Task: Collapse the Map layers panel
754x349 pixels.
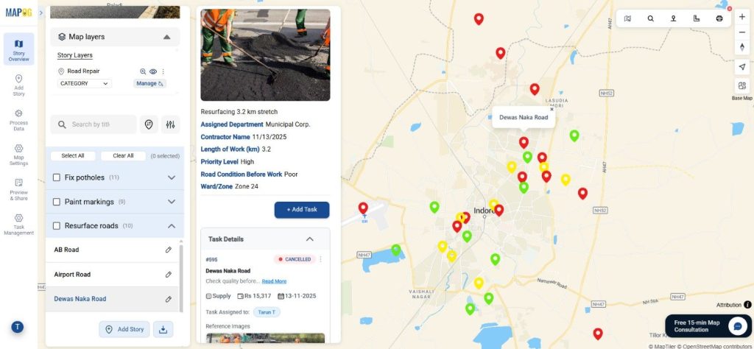Action: pyautogui.click(x=167, y=37)
